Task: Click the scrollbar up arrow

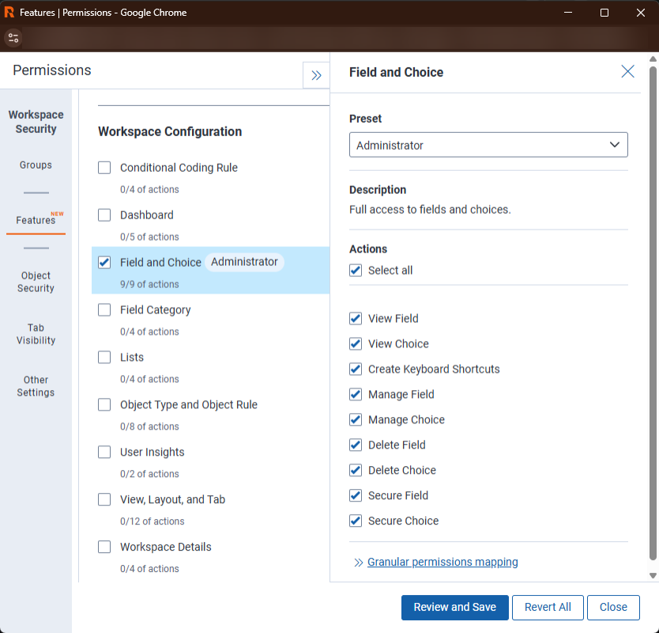Action: [x=653, y=59]
